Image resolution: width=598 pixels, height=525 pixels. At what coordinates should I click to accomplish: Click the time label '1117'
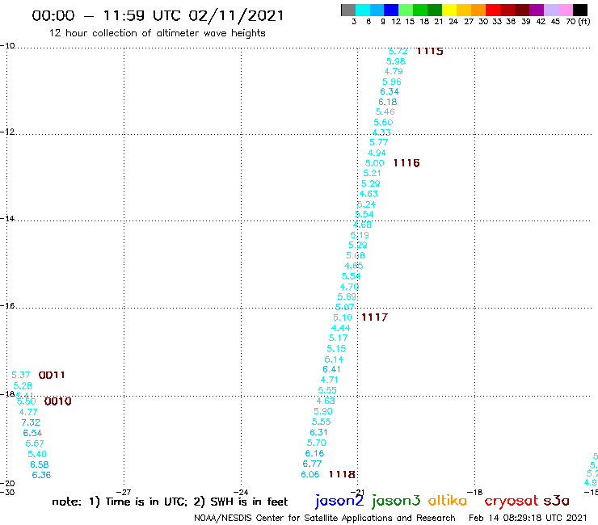(x=374, y=317)
